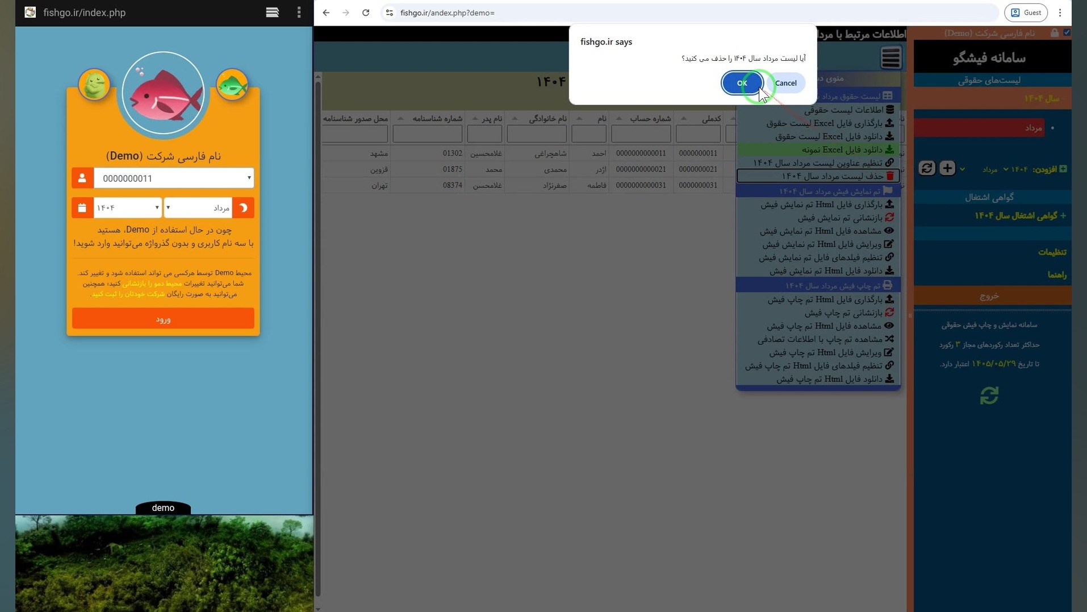The height and width of the screenshot is (612, 1087).
Task: Click the green Android mascot icon
Action: coord(94,85)
